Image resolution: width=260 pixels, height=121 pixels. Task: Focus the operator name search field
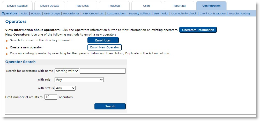point(103,71)
